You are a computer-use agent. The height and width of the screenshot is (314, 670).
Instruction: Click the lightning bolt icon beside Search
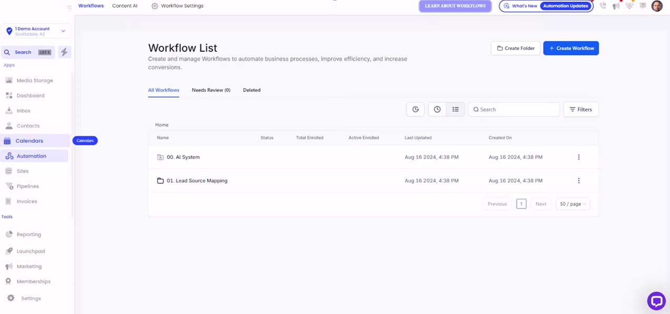64,52
